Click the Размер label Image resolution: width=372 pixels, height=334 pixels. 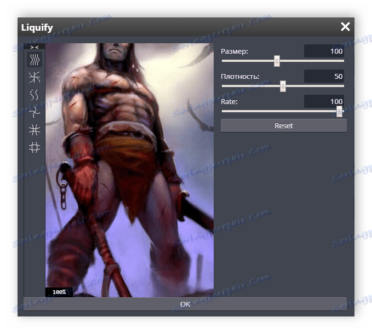(234, 51)
